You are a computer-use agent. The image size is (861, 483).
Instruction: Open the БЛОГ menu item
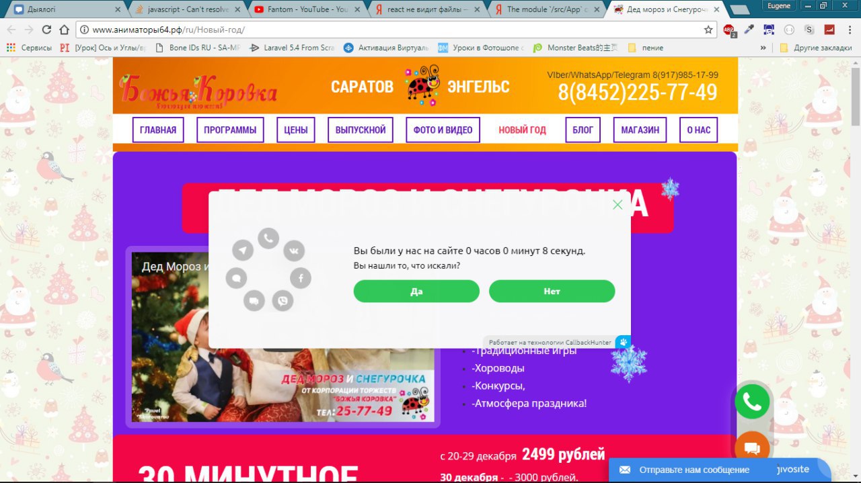[x=583, y=130]
